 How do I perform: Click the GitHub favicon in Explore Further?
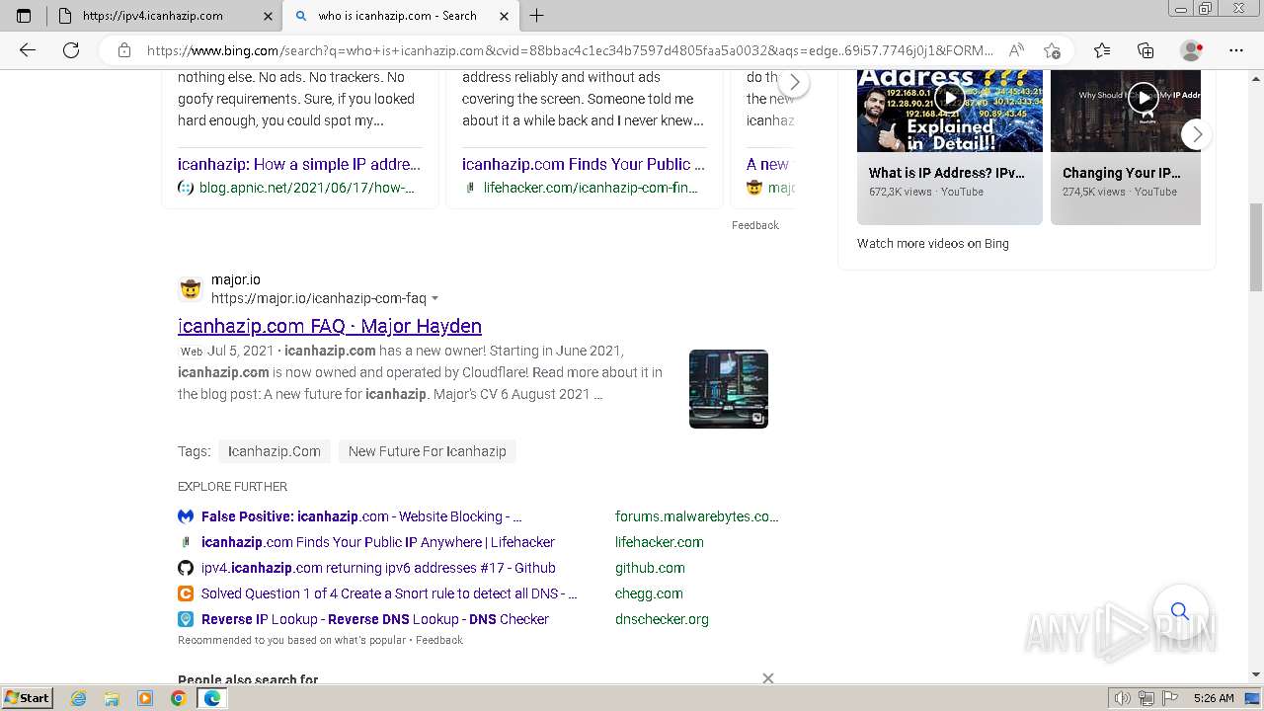[x=186, y=568]
